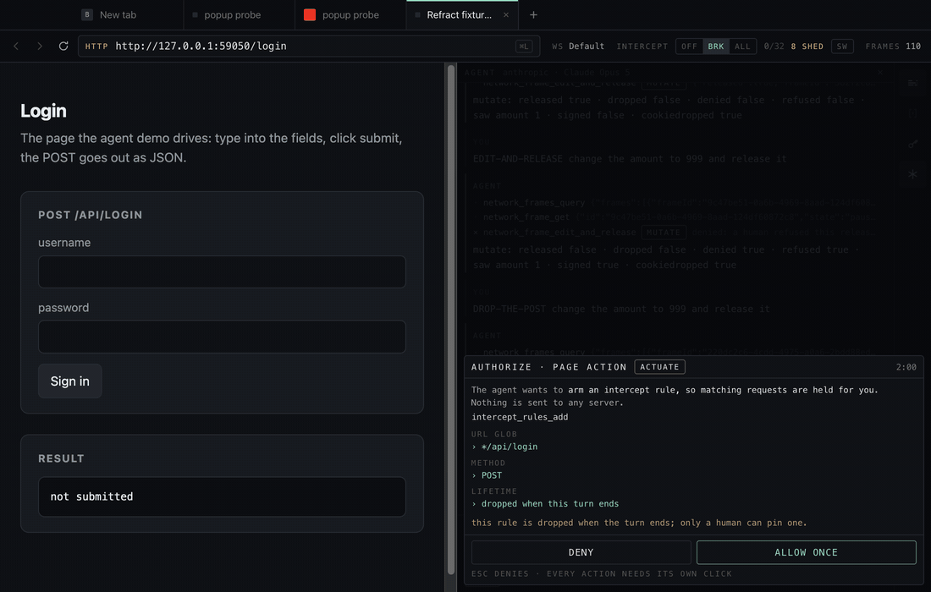Set intercept mode to OFF
This screenshot has height=592, width=931.
coord(689,47)
